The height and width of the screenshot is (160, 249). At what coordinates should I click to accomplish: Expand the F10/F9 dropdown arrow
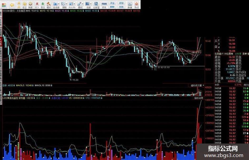[74, 4]
